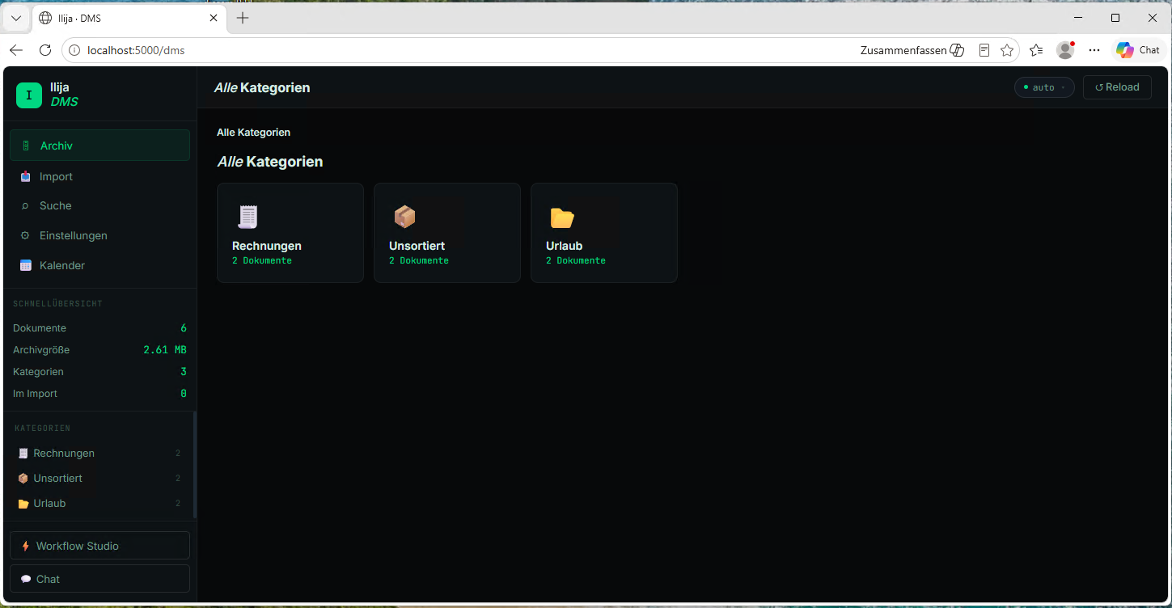Open Einstellungen gear icon

click(x=25, y=235)
